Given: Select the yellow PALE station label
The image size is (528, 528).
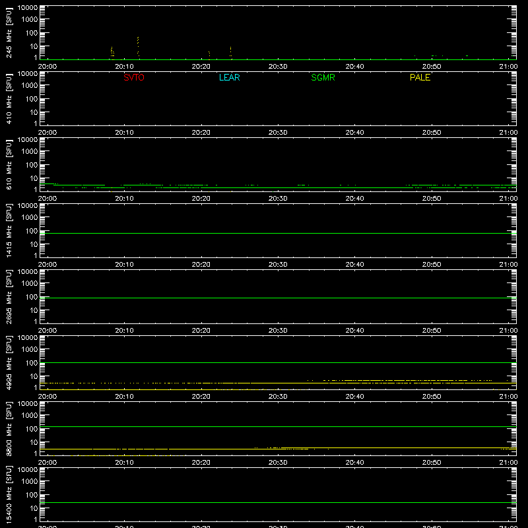Looking at the screenshot, I should tap(420, 77).
